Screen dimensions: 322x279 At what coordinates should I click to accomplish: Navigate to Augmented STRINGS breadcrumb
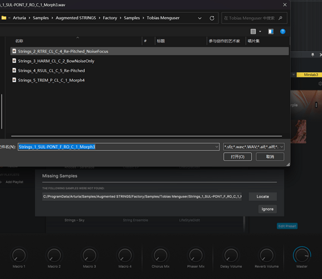(76, 18)
